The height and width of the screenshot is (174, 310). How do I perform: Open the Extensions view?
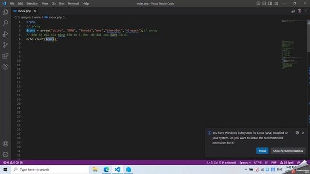click(x=5, y=56)
